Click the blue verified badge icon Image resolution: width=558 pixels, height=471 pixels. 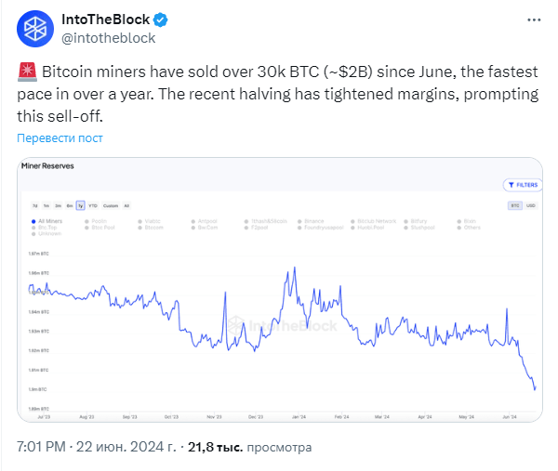[x=161, y=20]
